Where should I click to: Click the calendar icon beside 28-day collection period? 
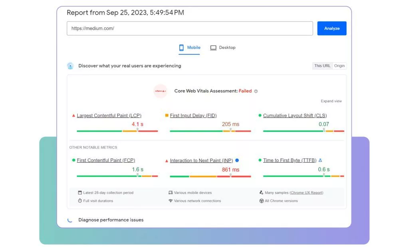[80, 193]
